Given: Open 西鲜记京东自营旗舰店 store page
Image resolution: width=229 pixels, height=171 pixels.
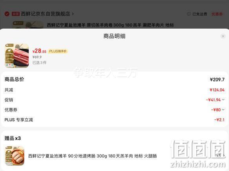Looking at the screenshot, I should pos(46,14).
